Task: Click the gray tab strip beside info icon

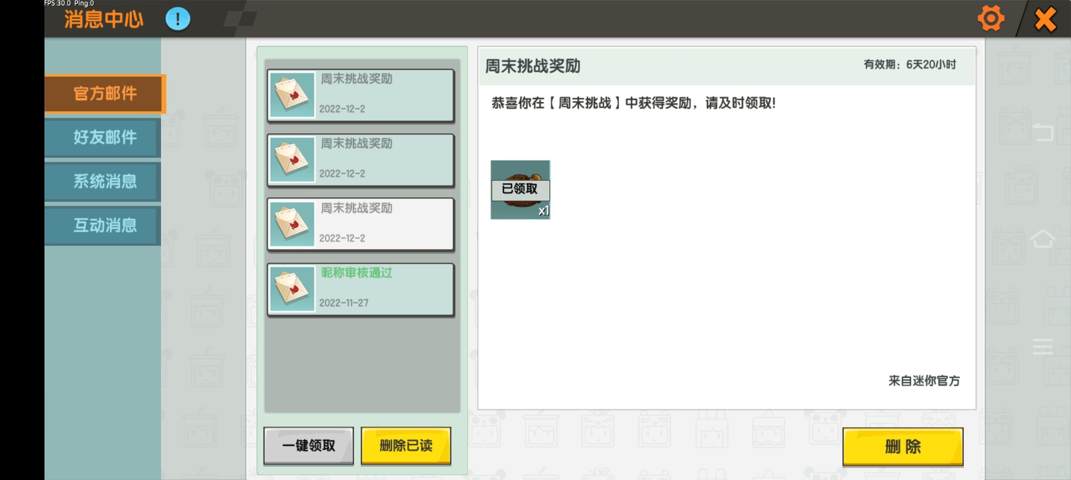Action: pos(240,19)
